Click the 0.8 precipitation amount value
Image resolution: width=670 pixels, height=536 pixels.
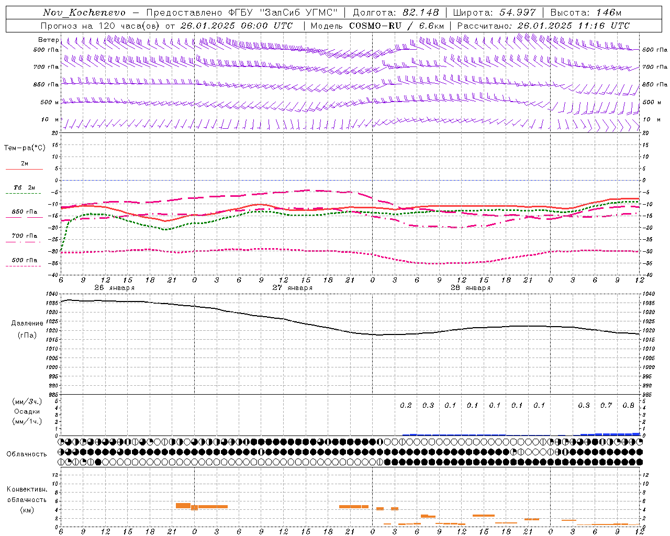click(x=628, y=405)
